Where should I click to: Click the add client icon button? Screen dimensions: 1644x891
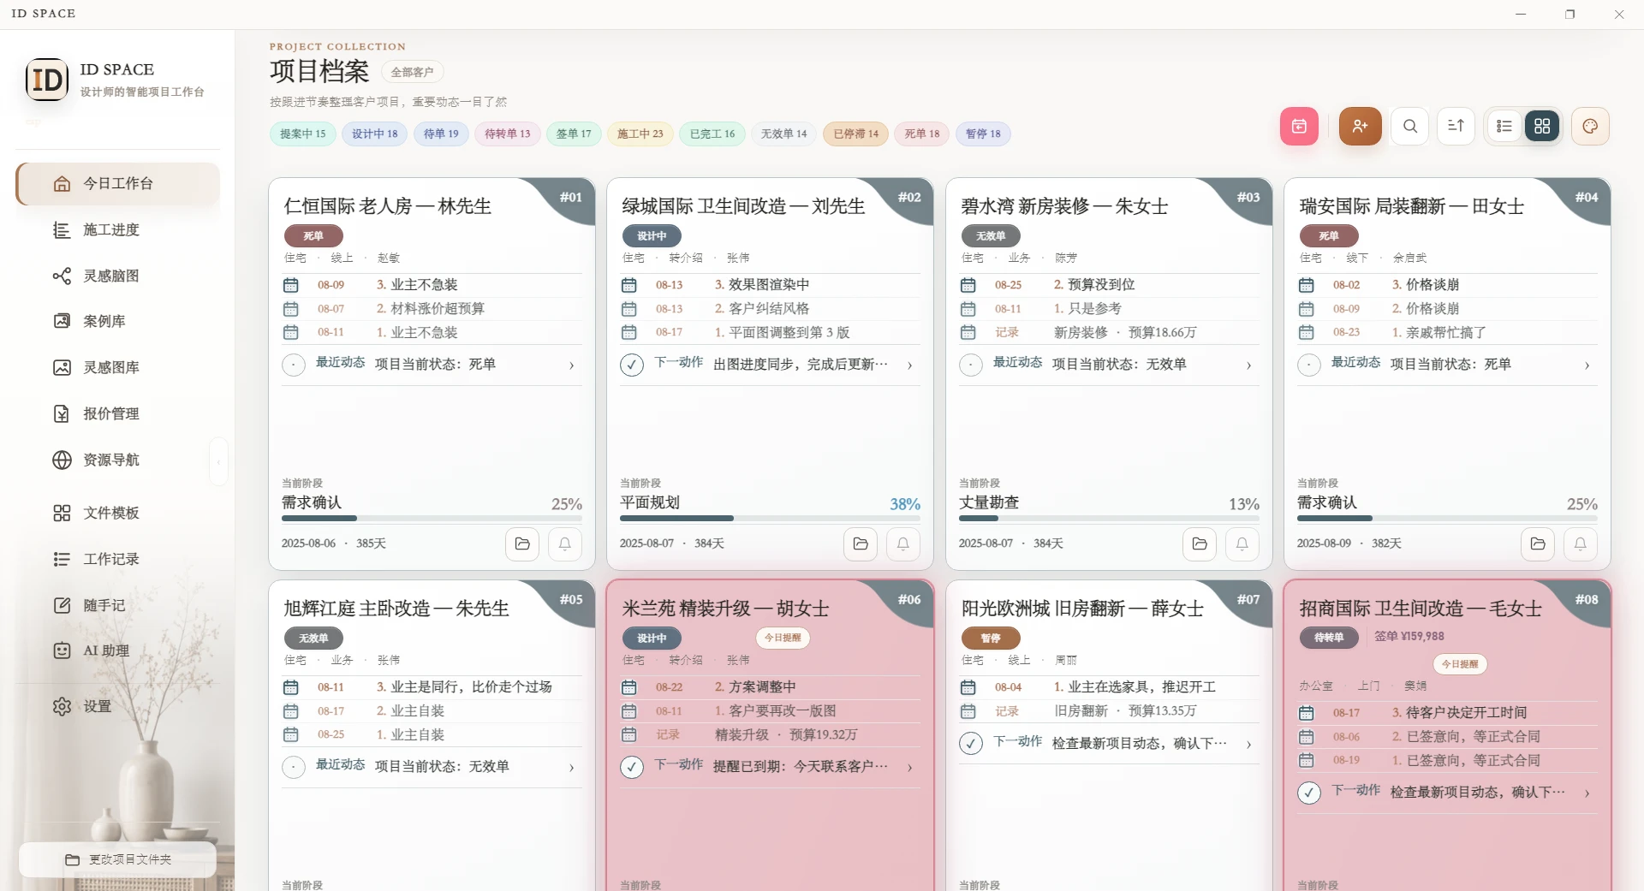pos(1361,127)
